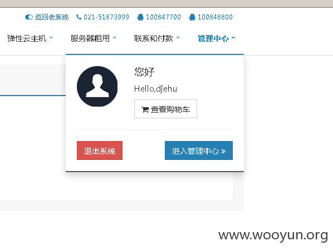
Task: Click the QQ icon beside 100848800
Action: tap(192, 17)
